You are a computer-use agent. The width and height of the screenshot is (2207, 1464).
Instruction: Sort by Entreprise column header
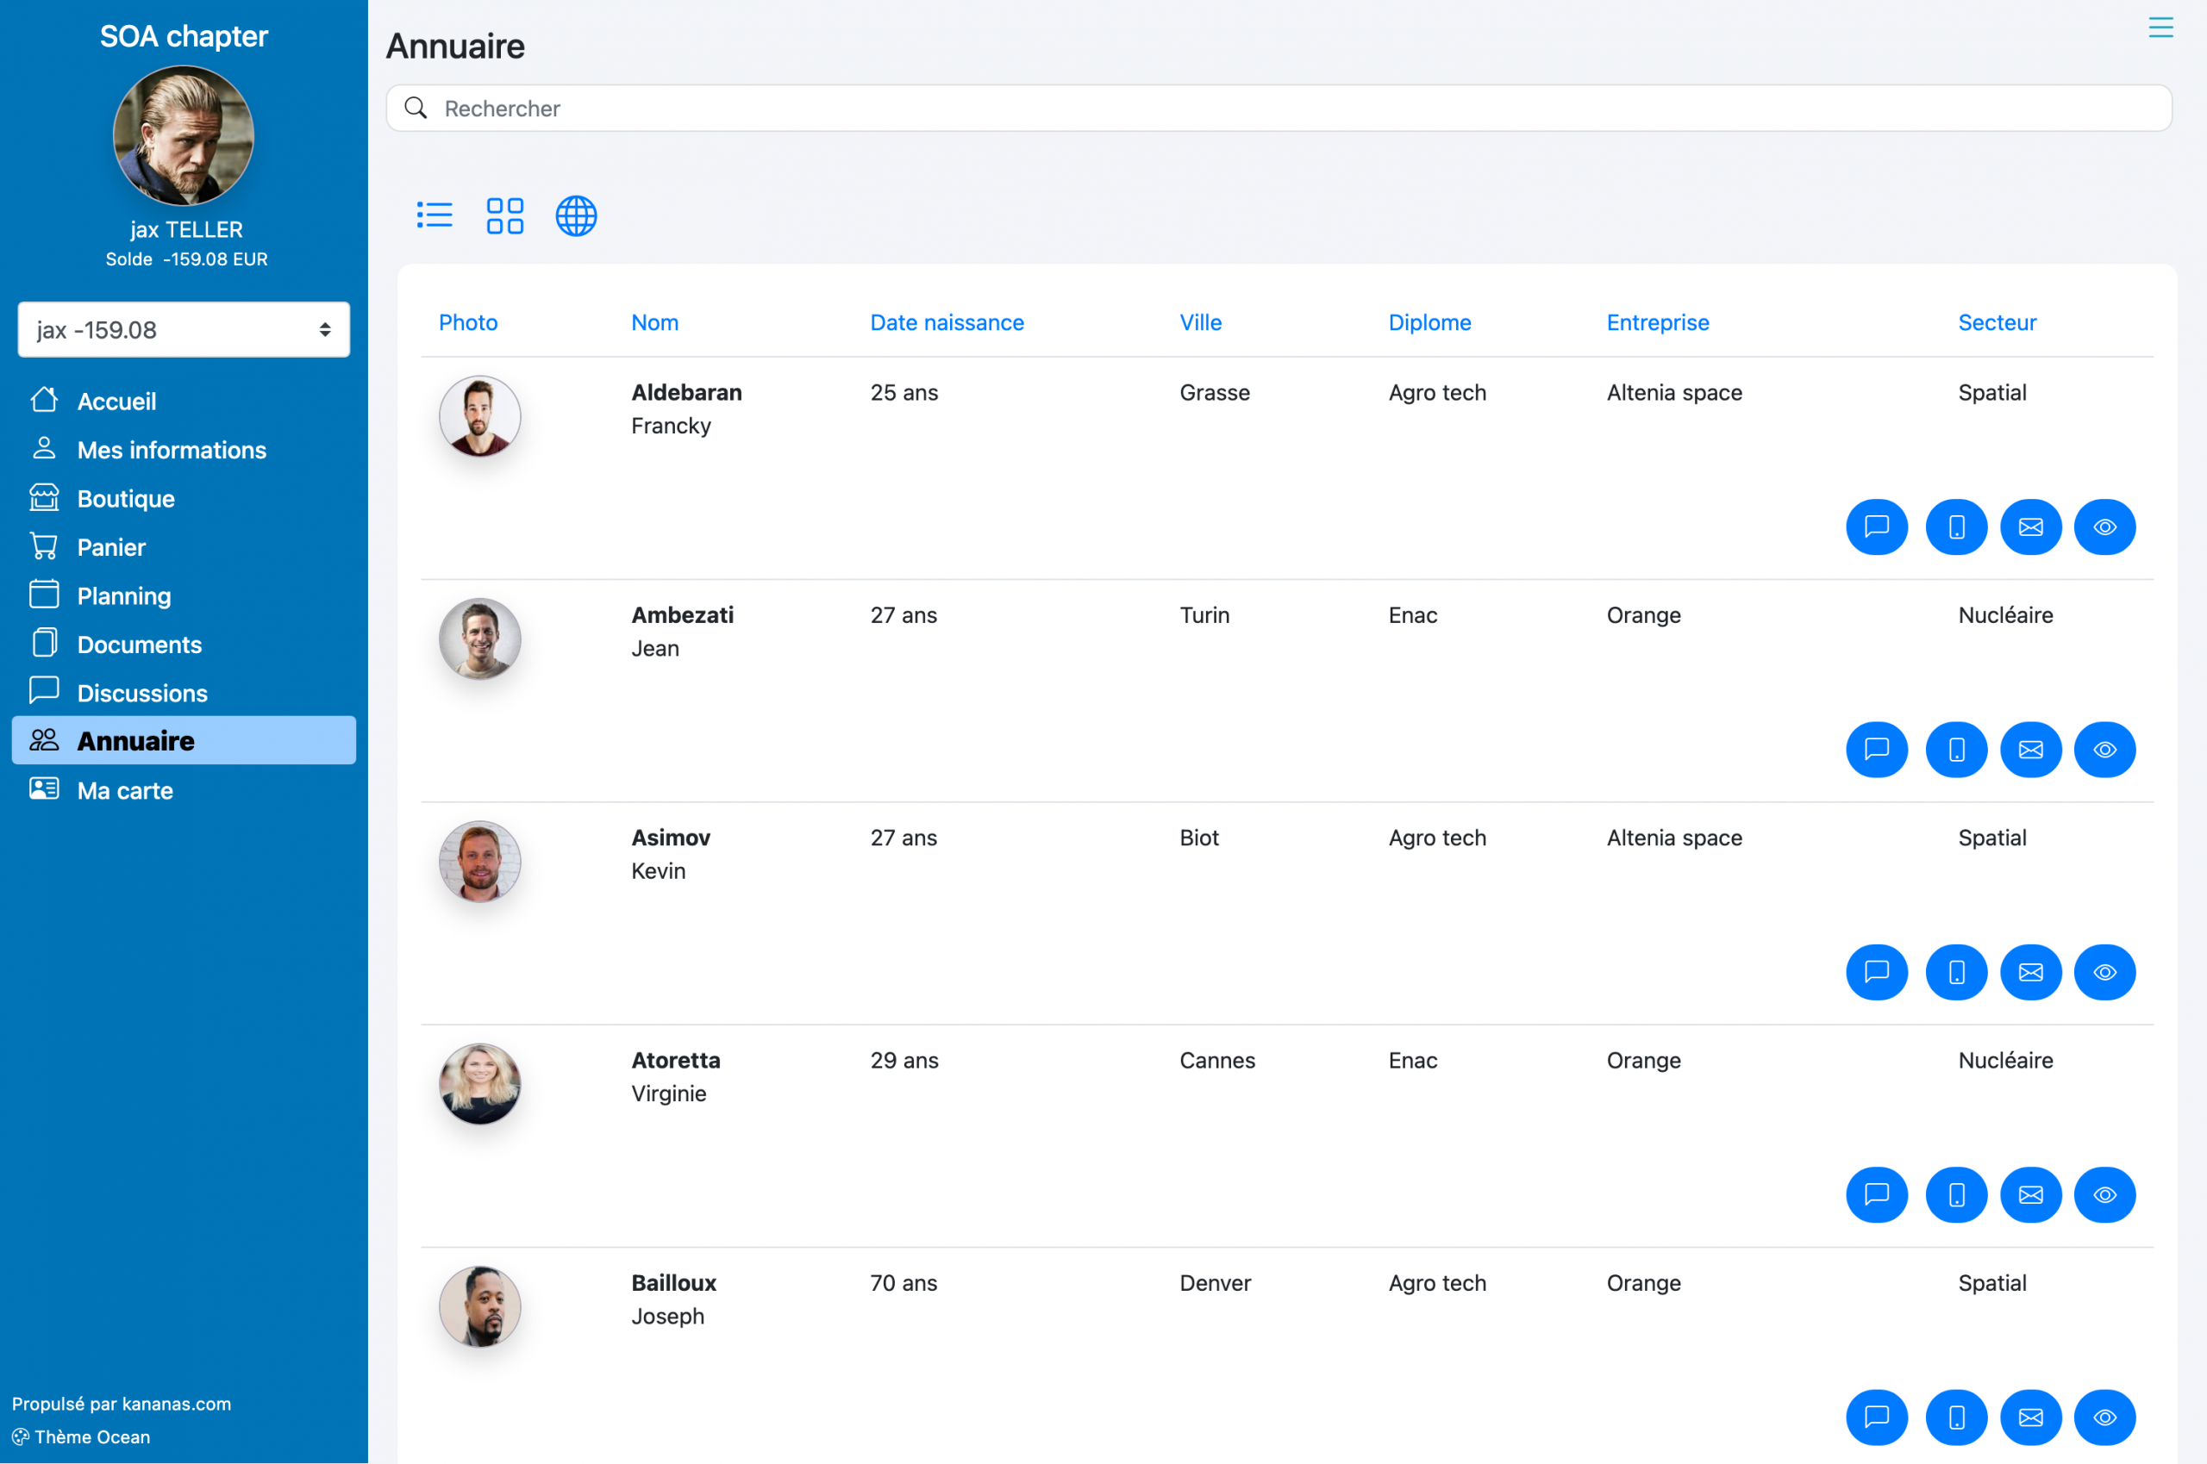click(x=1657, y=322)
